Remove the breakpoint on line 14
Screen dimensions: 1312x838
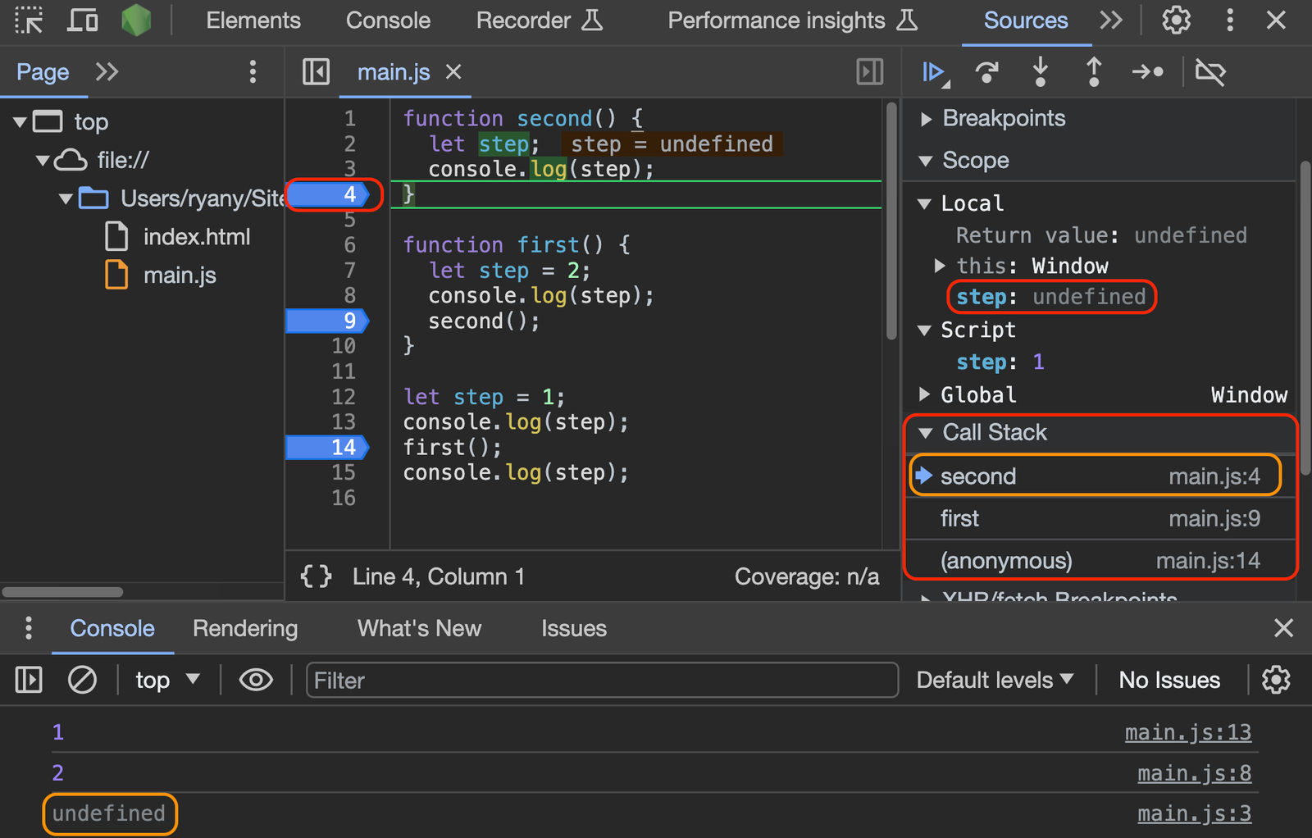(x=344, y=447)
